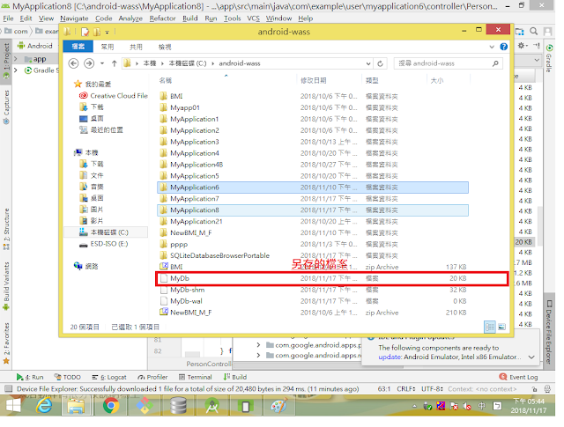This screenshot has width=564, height=427.
Task: Open the Windows Start menu
Action: [13, 406]
